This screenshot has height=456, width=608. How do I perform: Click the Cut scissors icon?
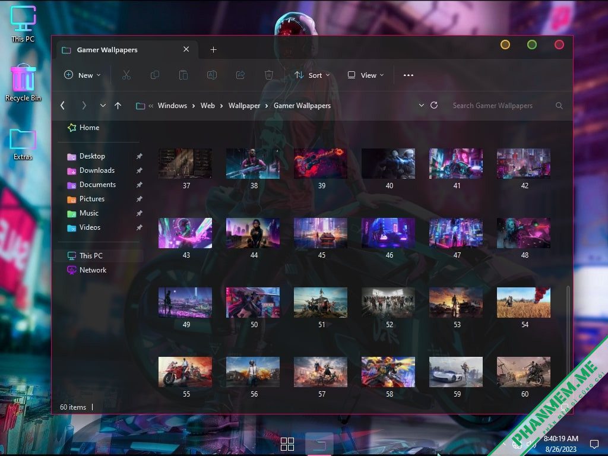(x=126, y=75)
